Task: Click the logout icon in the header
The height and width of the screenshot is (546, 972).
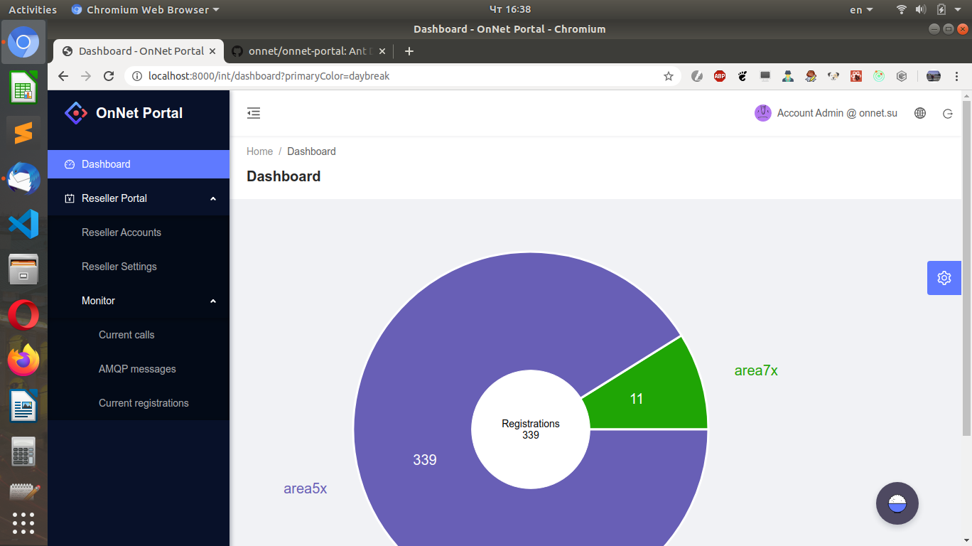Action: 947,113
